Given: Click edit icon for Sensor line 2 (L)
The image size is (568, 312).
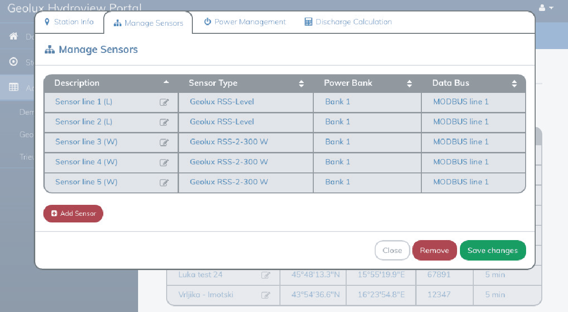Looking at the screenshot, I should click(164, 122).
